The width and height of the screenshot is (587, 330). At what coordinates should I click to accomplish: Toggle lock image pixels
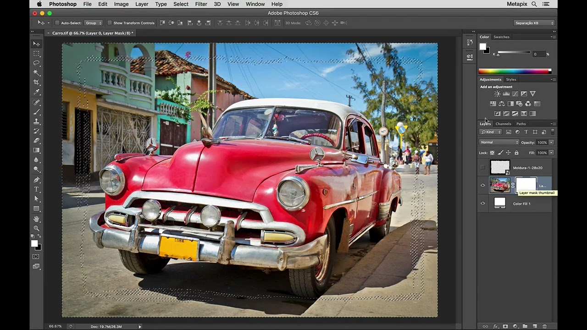[x=500, y=153]
